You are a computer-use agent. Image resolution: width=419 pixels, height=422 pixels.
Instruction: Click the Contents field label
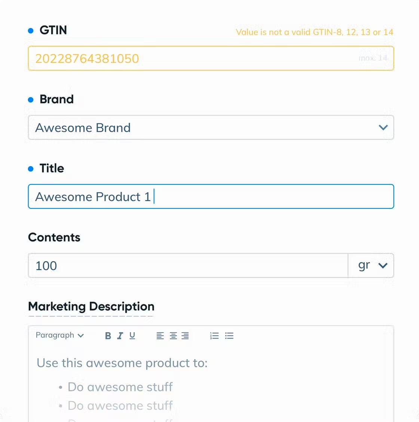(54, 237)
